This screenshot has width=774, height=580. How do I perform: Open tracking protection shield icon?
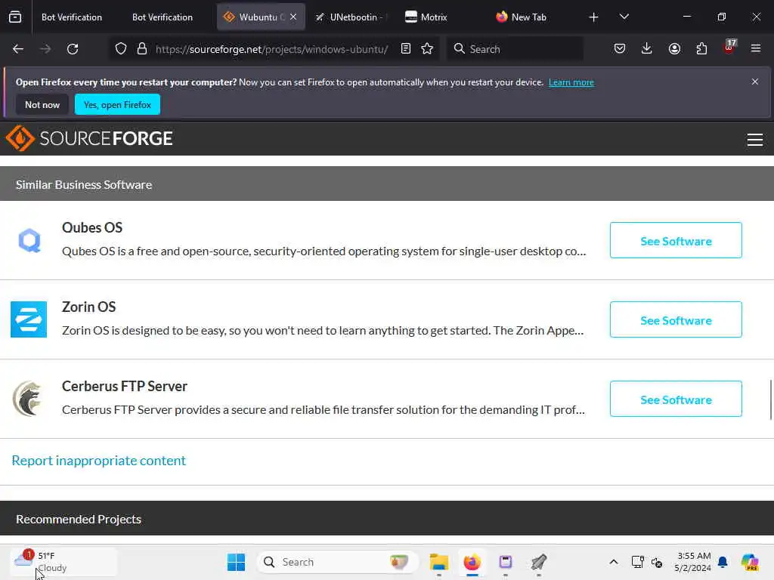coord(121,49)
